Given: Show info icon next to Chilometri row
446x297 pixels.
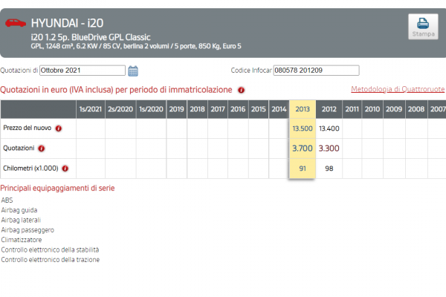Looking at the screenshot, I should [x=65, y=169].
